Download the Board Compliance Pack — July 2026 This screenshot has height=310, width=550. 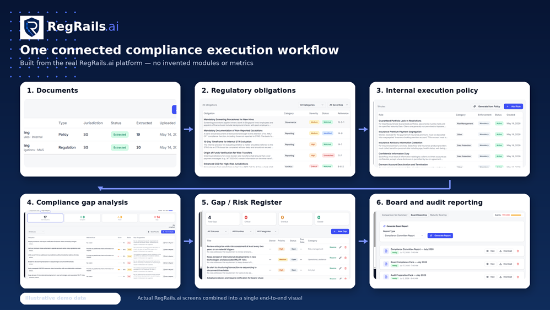pyautogui.click(x=506, y=264)
